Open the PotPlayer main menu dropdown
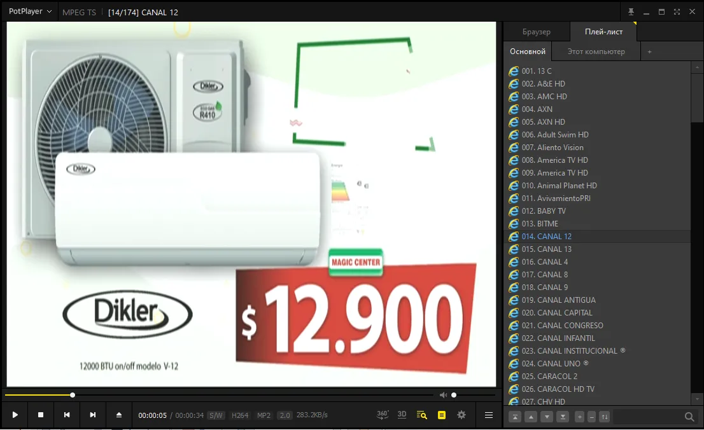Screen dimensions: 704x430 point(30,11)
